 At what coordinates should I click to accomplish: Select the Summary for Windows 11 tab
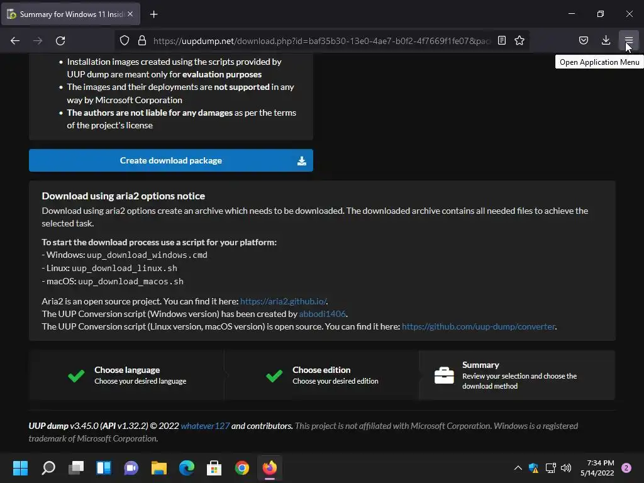(70, 14)
